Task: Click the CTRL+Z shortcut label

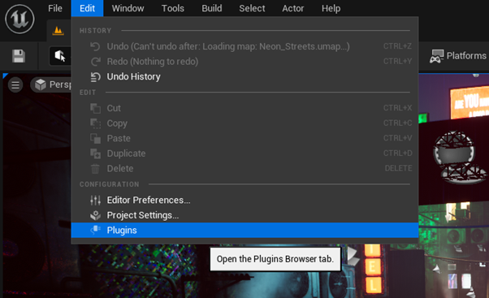Action: [x=397, y=46]
